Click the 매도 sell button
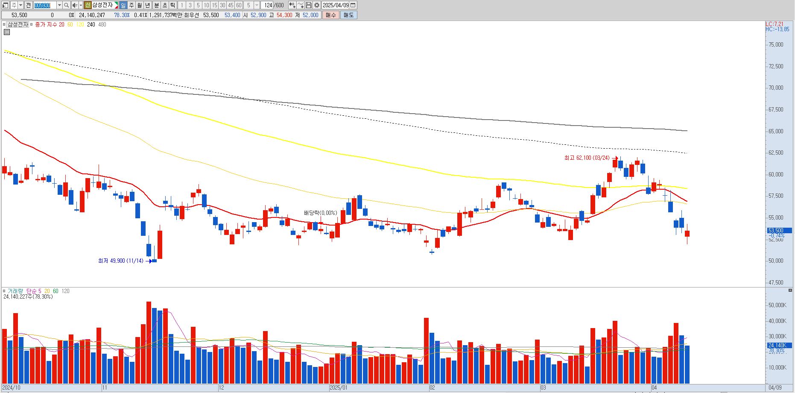The width and height of the screenshot is (795, 393). coord(348,15)
